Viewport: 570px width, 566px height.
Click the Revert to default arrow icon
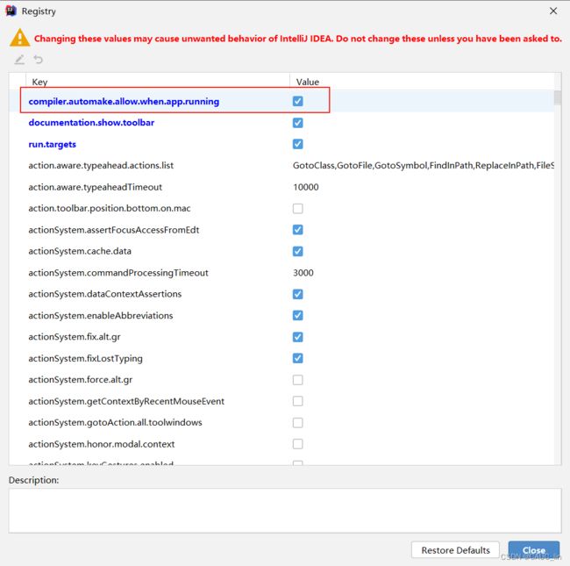pyautogui.click(x=39, y=60)
